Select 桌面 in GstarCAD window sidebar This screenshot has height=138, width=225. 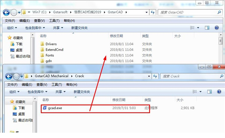[16, 50]
